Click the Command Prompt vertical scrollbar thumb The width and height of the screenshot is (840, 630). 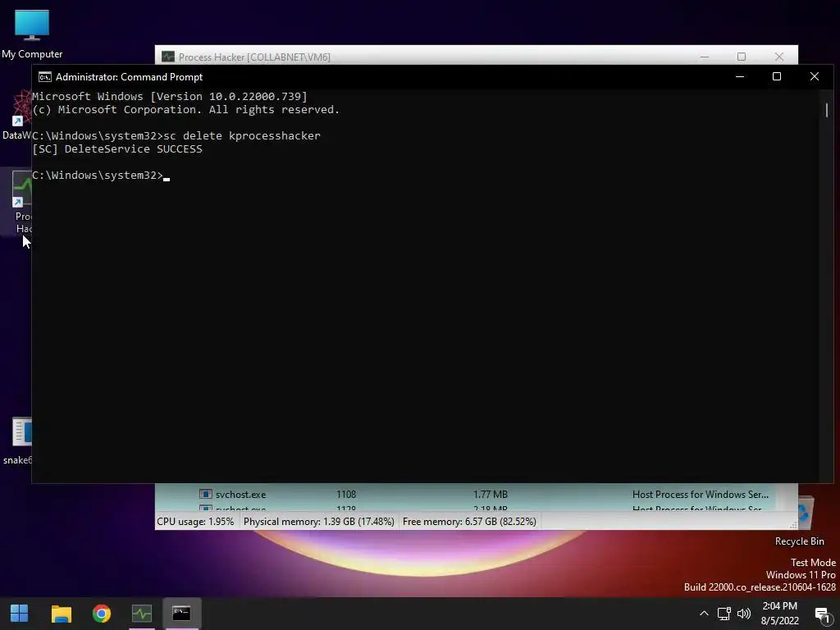(827, 110)
